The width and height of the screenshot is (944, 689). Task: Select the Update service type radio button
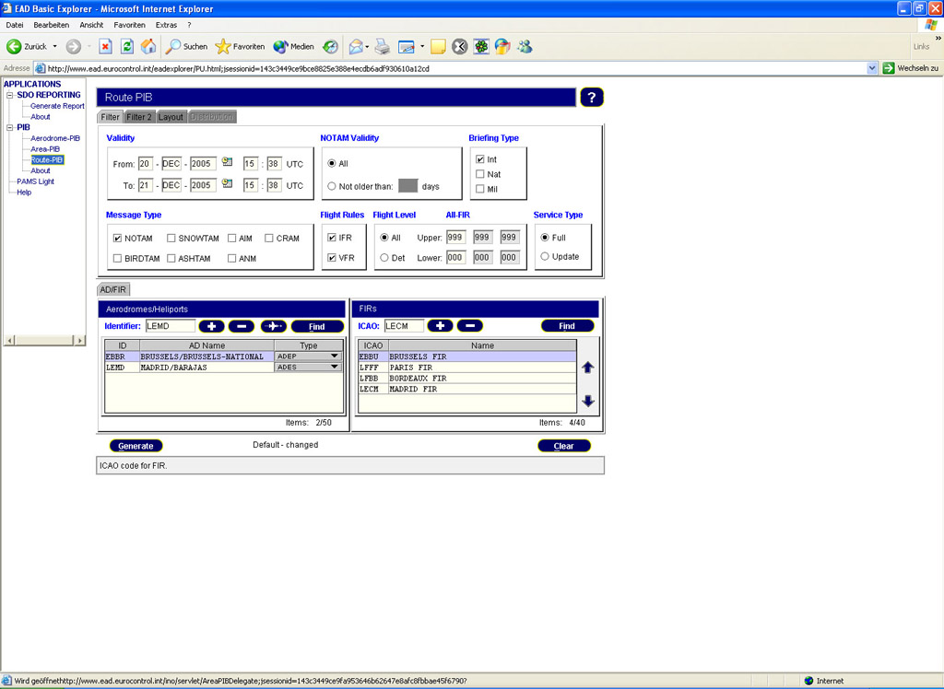click(545, 257)
